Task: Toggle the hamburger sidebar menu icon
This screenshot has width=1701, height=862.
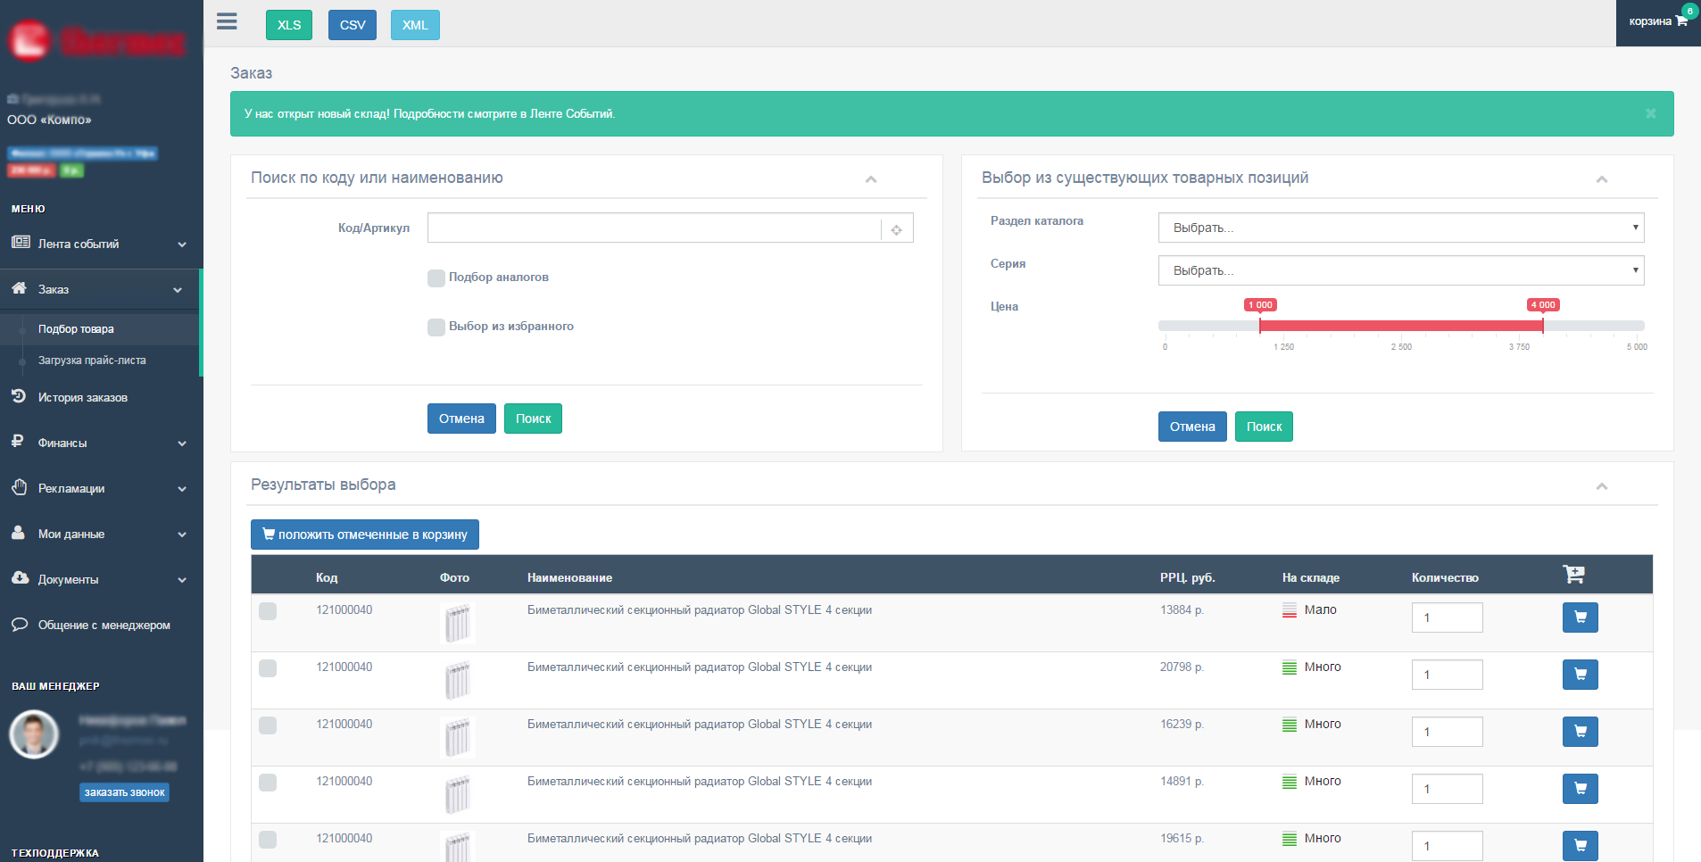Action: click(x=227, y=21)
